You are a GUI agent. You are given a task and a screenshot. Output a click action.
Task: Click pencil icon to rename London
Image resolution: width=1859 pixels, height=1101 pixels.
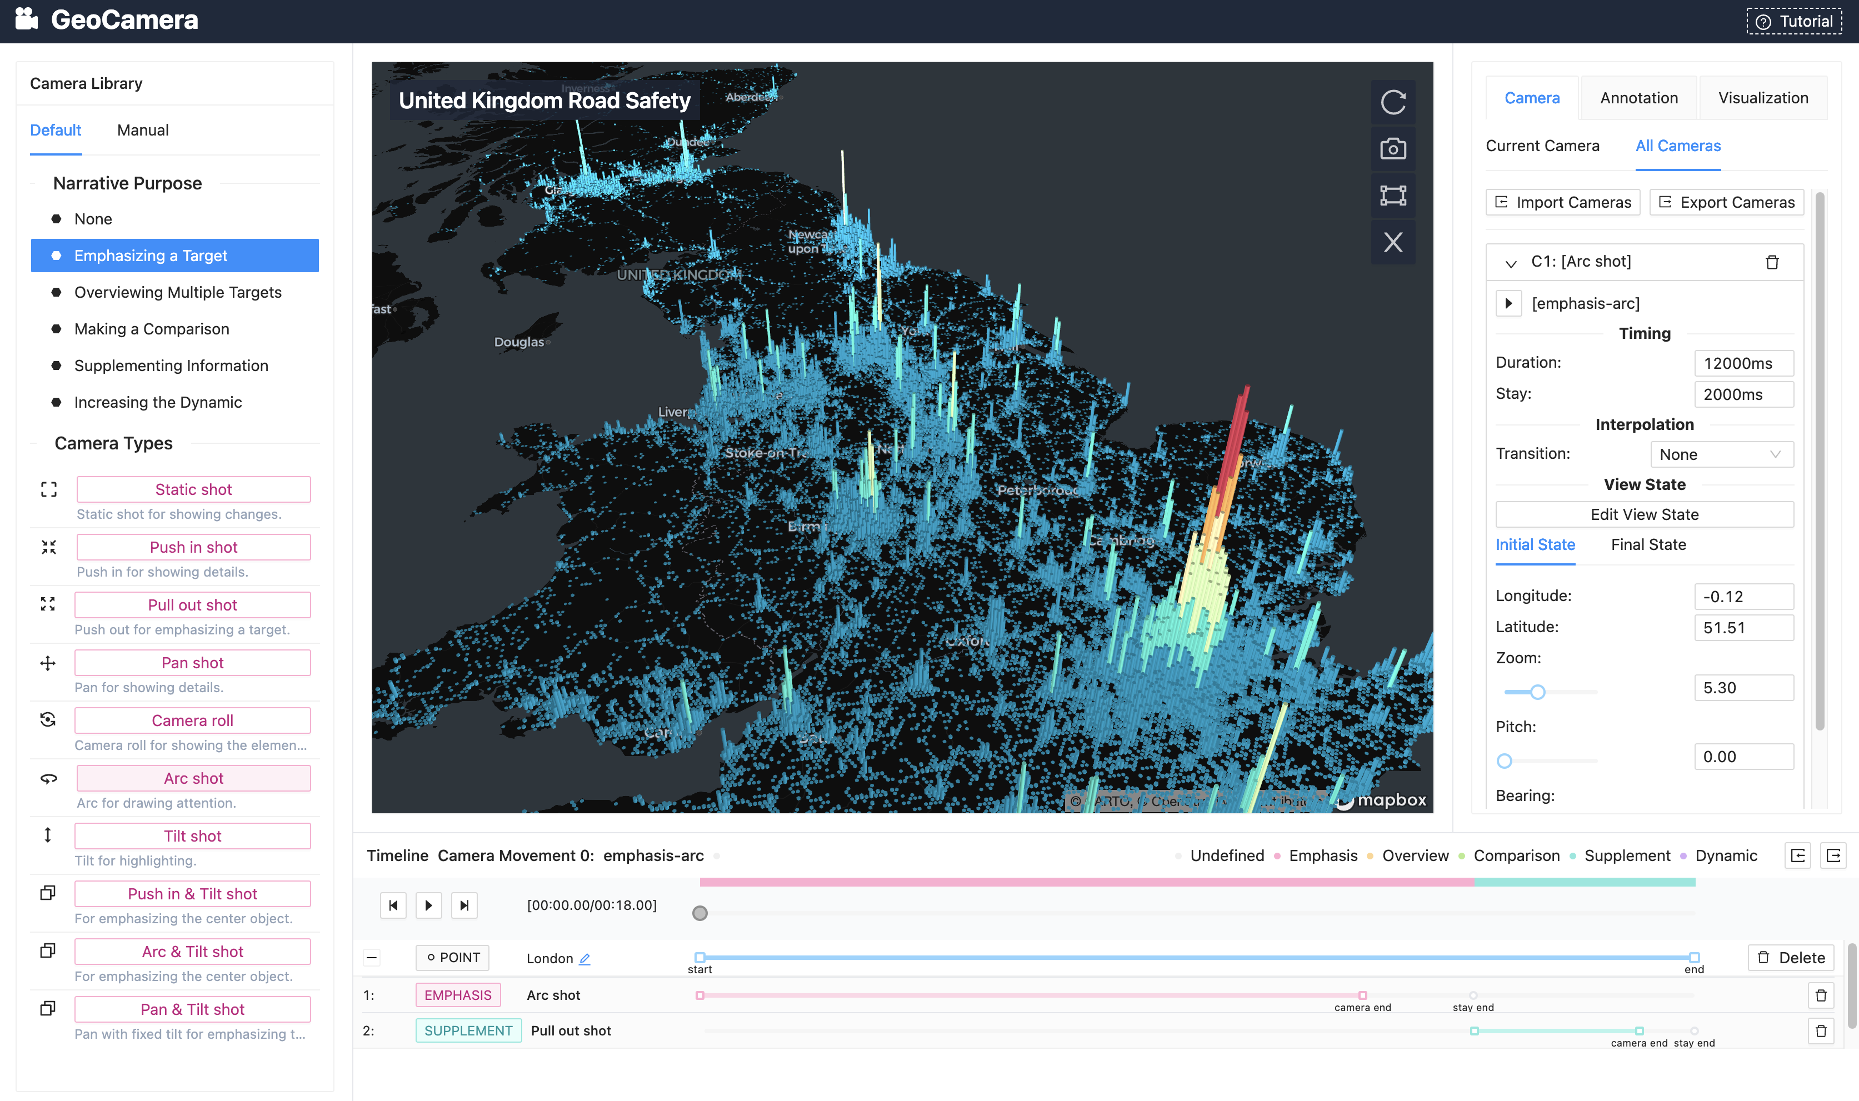pos(584,959)
